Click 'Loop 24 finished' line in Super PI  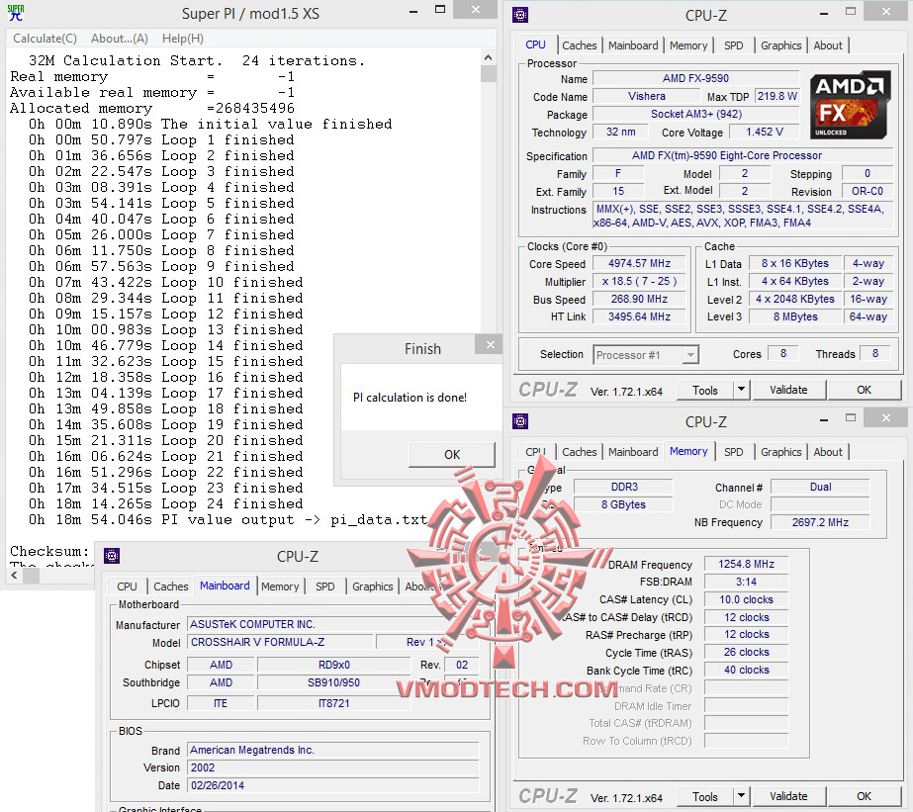coord(166,504)
